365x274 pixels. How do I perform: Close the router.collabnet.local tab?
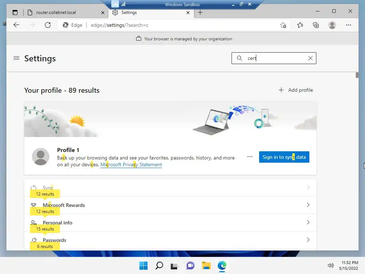pyautogui.click(x=103, y=12)
